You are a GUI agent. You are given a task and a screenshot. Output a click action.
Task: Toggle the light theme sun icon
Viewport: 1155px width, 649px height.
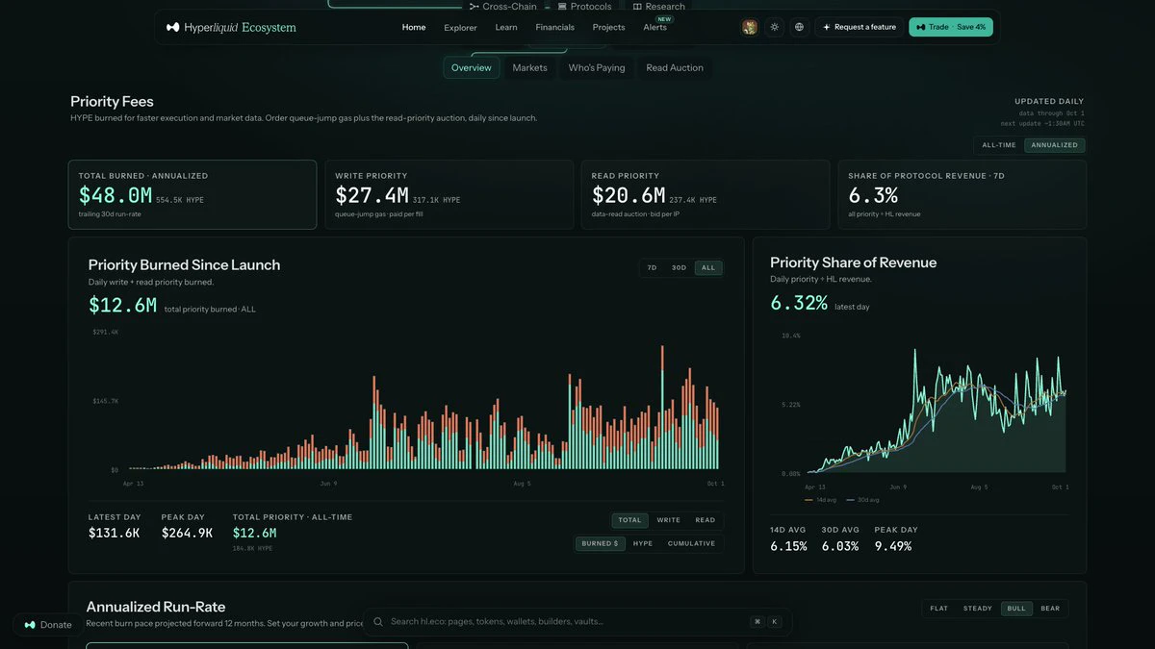(x=775, y=27)
